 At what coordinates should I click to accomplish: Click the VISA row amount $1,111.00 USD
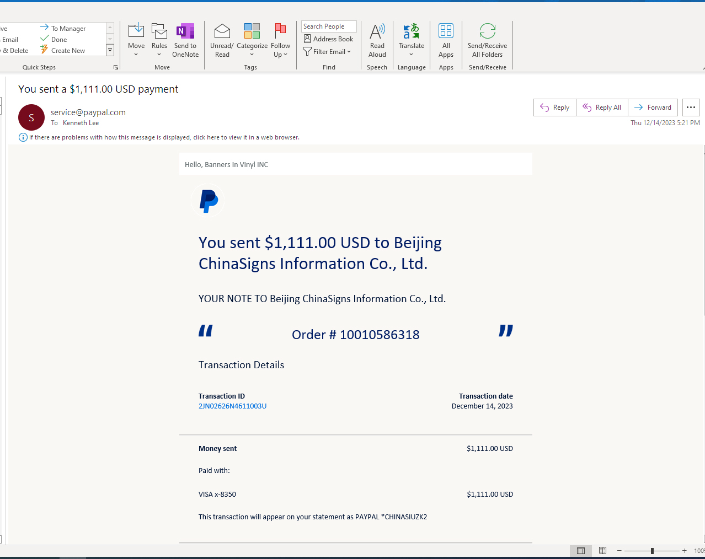click(490, 495)
